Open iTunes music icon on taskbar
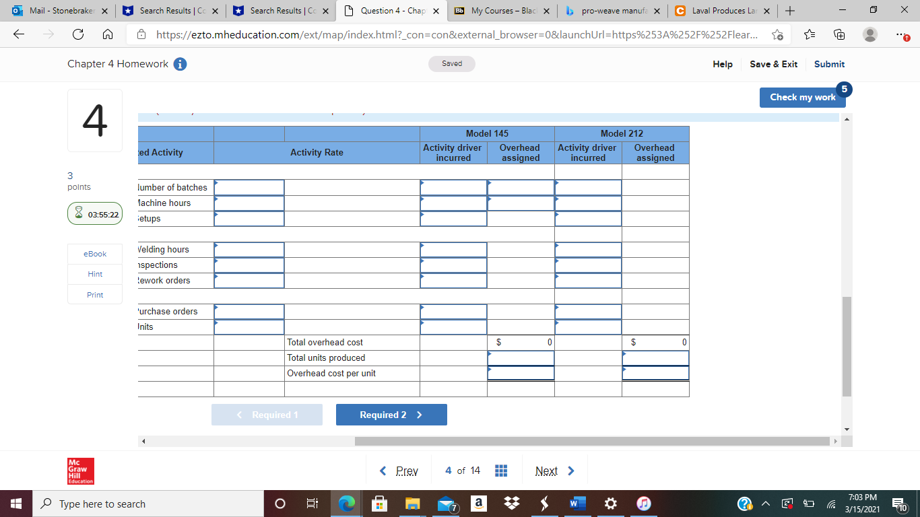 coord(643,504)
